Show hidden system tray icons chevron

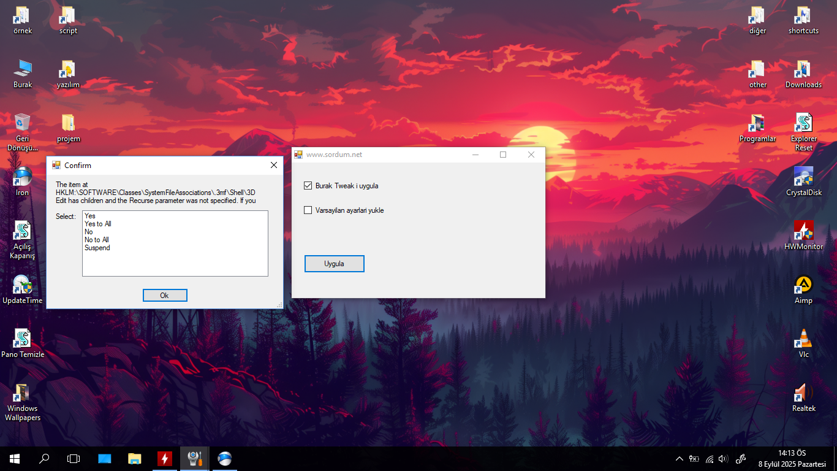679,459
